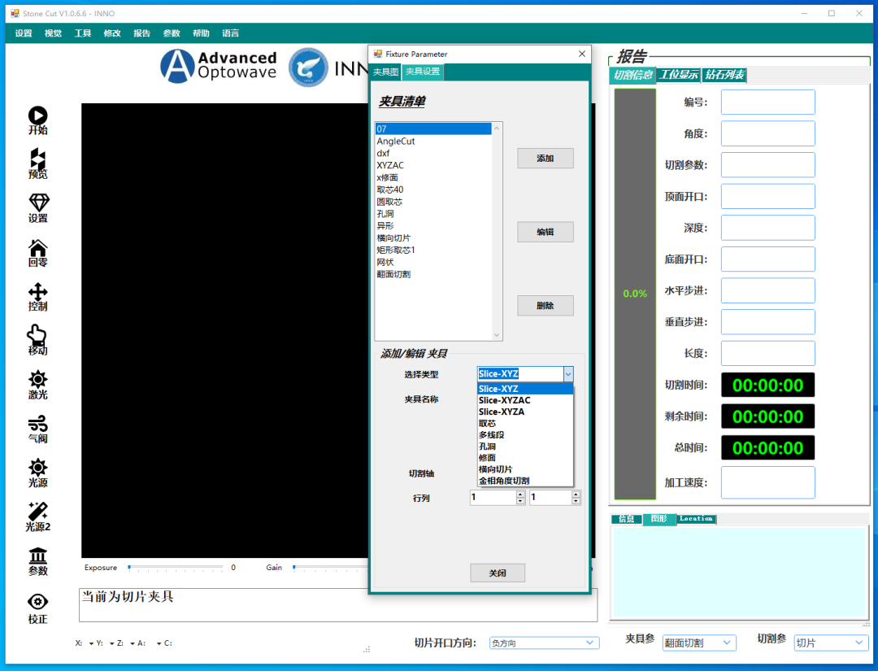Collapse the 选择类型 combo box arrow

[x=567, y=373]
